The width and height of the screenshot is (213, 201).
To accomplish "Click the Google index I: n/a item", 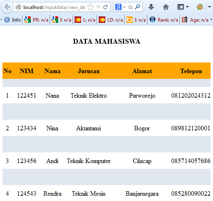I will point(61,20).
